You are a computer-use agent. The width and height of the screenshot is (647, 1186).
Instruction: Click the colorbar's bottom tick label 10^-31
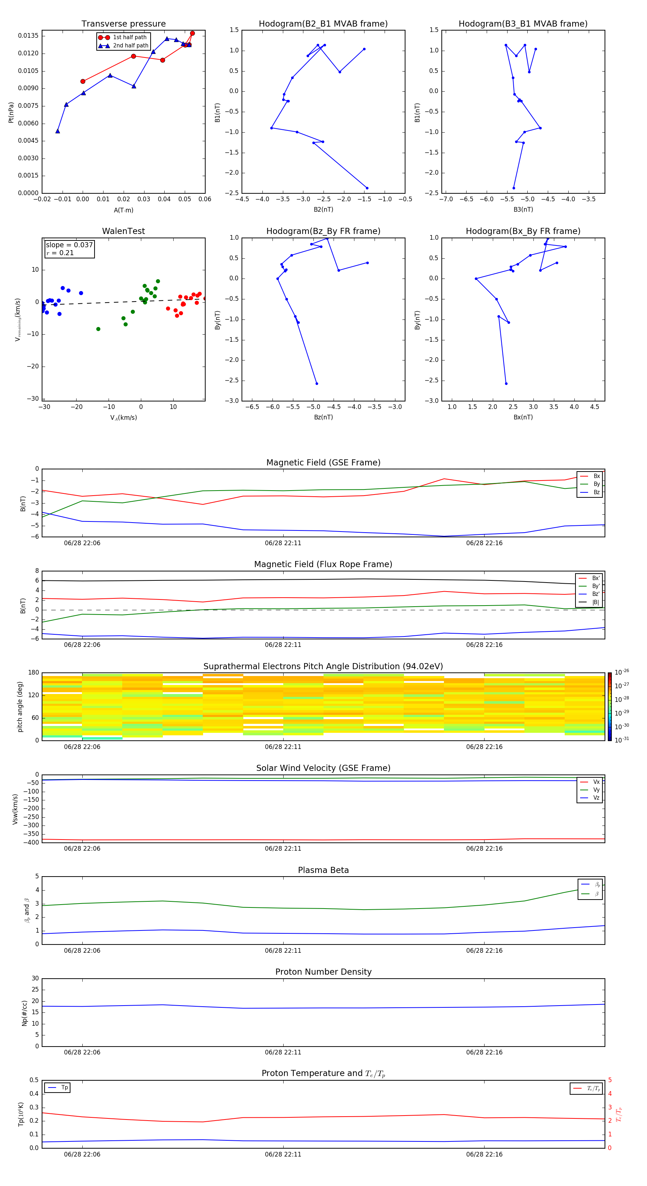point(622,740)
